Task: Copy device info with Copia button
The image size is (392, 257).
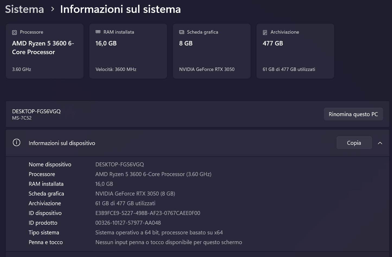Action: [x=354, y=143]
